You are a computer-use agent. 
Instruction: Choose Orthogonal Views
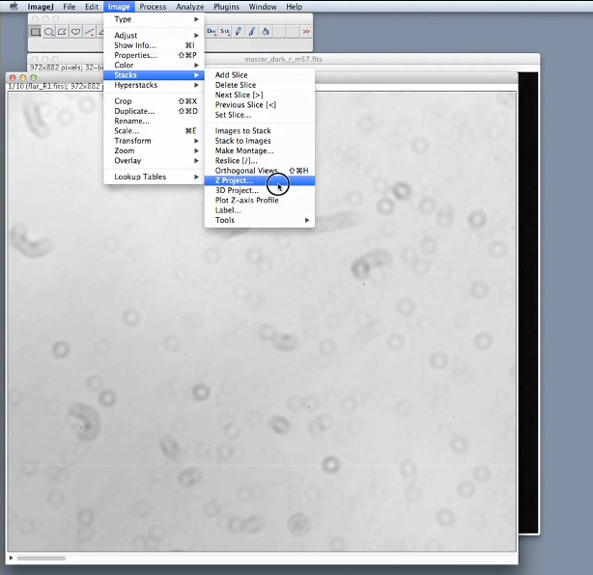(x=260, y=171)
